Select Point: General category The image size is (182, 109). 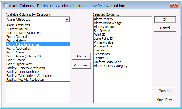tap(38, 37)
